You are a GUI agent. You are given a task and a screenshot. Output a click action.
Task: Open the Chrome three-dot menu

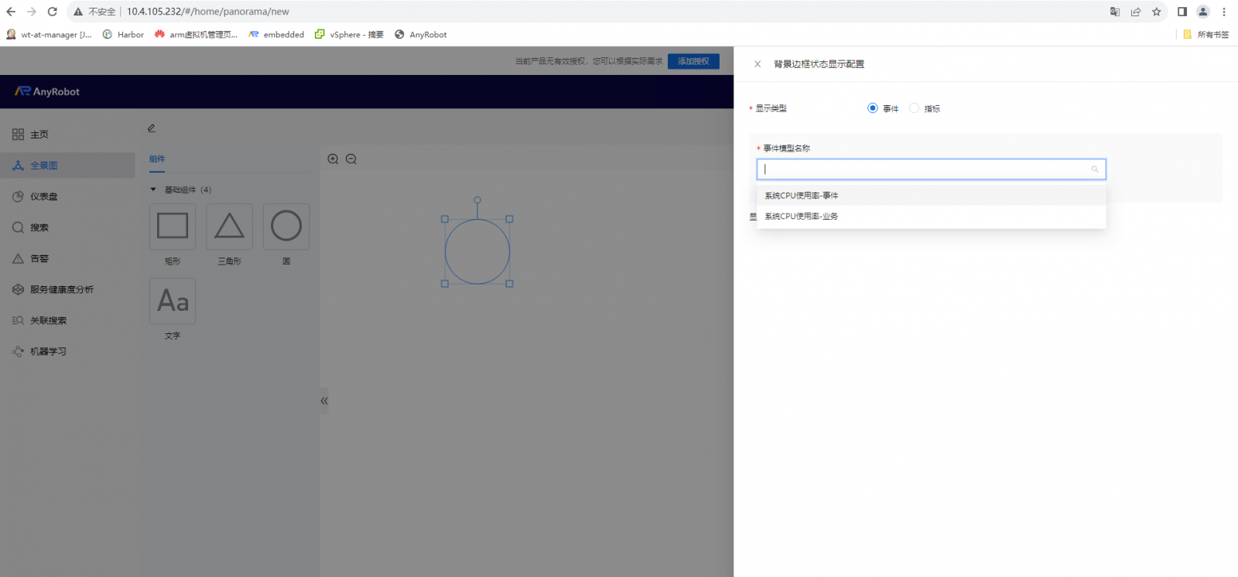pos(1224,12)
